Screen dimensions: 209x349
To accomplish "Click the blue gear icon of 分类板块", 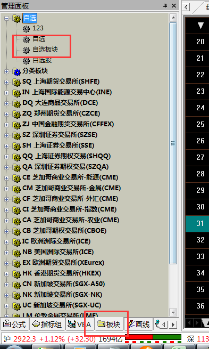I will pyautogui.click(x=16, y=71).
